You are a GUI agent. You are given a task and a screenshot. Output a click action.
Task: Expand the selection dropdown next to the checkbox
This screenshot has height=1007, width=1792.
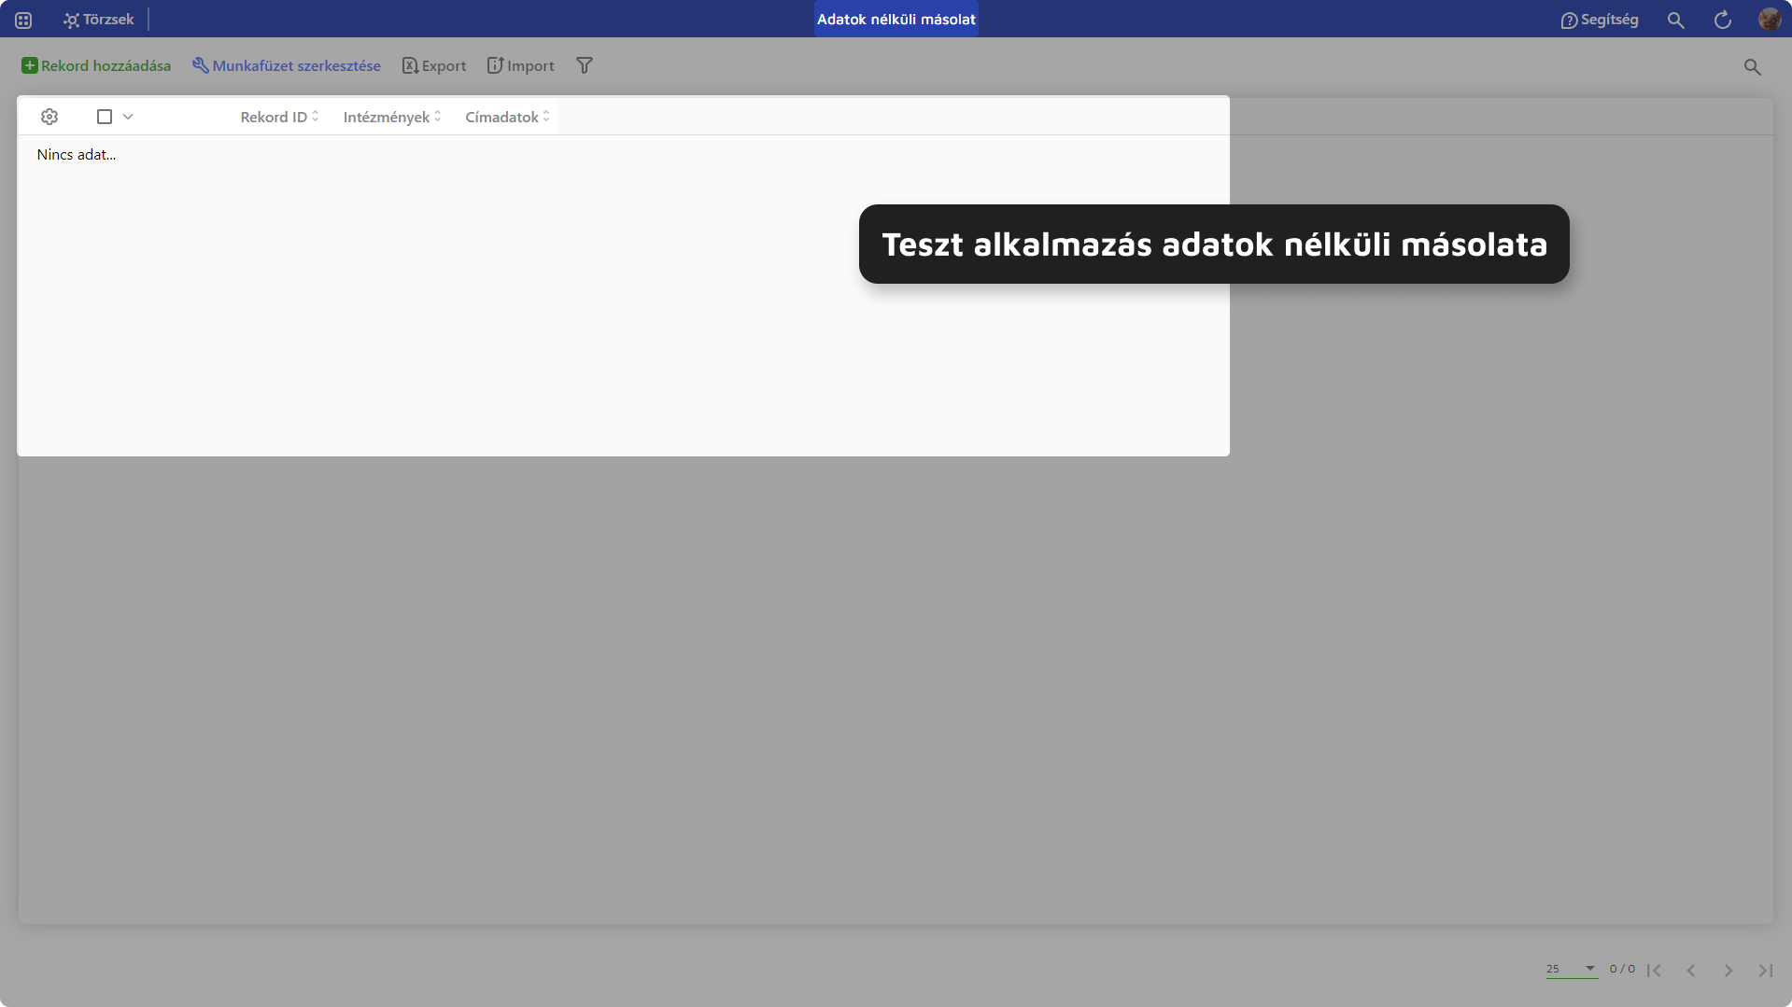coord(128,116)
